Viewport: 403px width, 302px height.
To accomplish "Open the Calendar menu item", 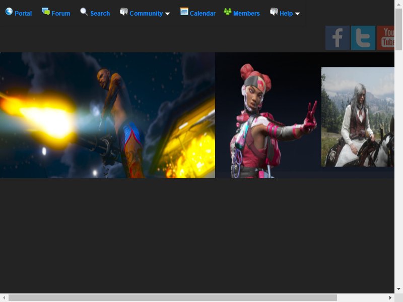I will [203, 14].
